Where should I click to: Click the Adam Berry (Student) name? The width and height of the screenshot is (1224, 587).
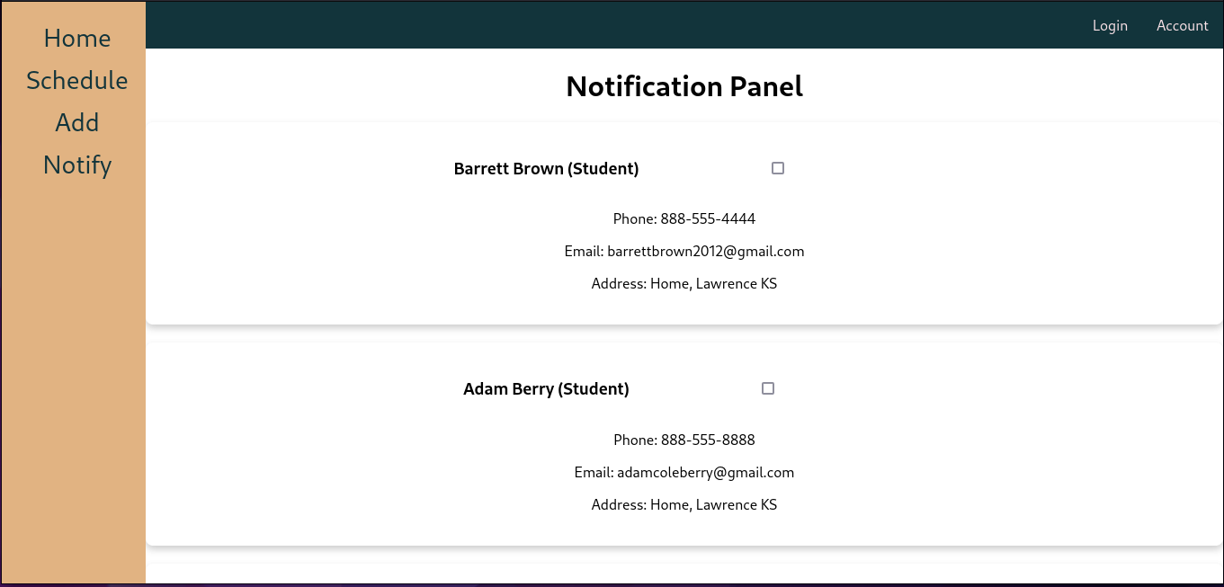546,389
